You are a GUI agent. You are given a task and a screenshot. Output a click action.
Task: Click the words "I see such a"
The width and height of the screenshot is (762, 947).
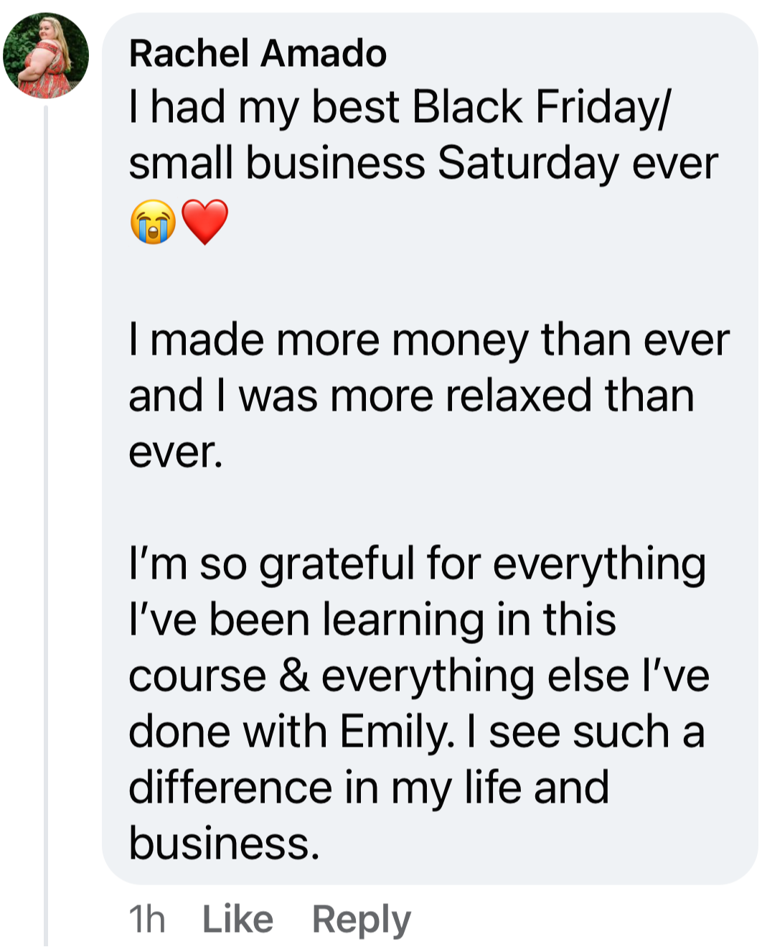(585, 732)
